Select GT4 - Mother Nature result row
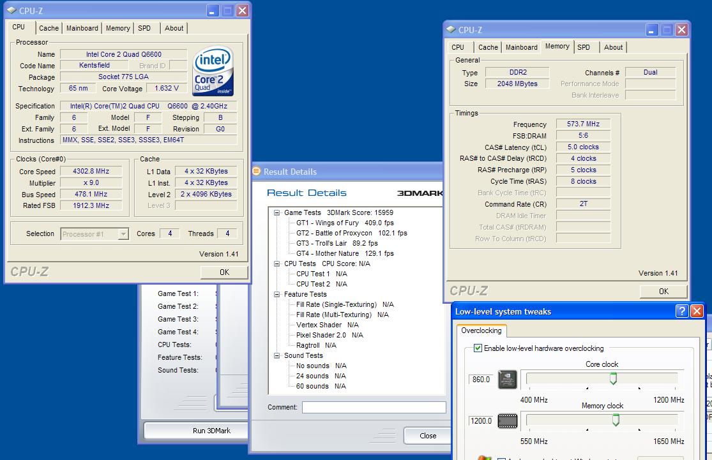This screenshot has height=460, width=712. click(345, 253)
